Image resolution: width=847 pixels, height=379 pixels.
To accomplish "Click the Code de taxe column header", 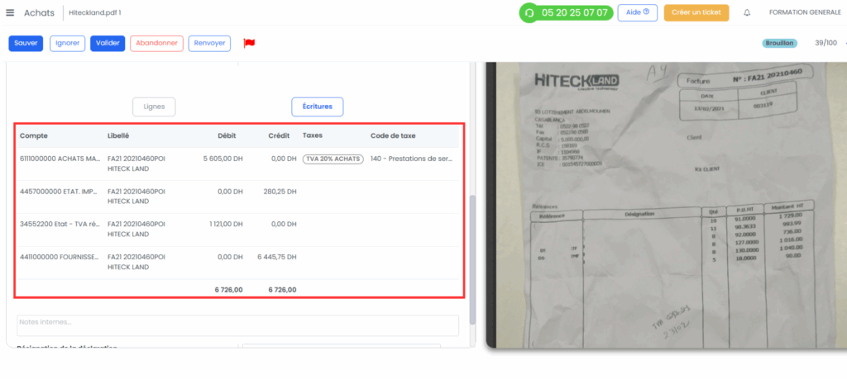I will [393, 136].
